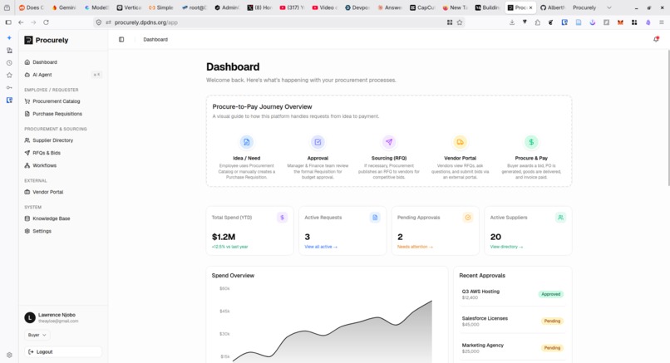Click the Idea / Need step icon
The width and height of the screenshot is (670, 363).
click(x=247, y=142)
